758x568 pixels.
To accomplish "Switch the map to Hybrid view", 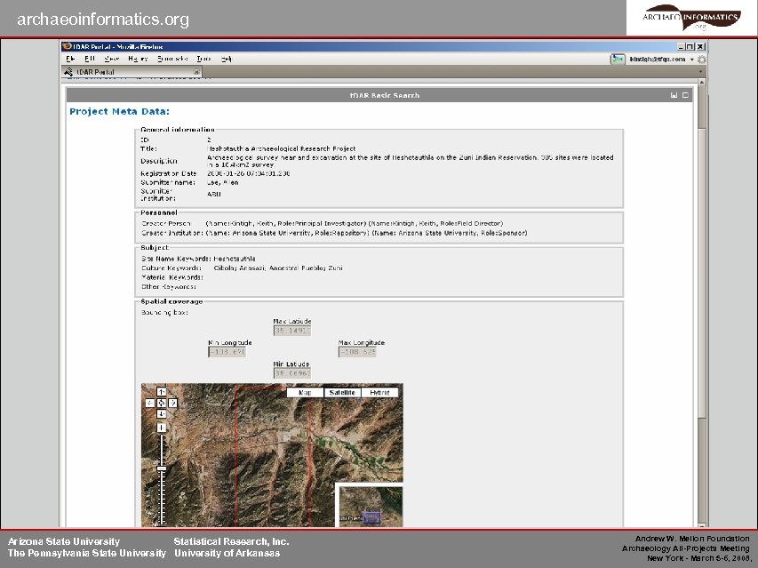I will (380, 392).
